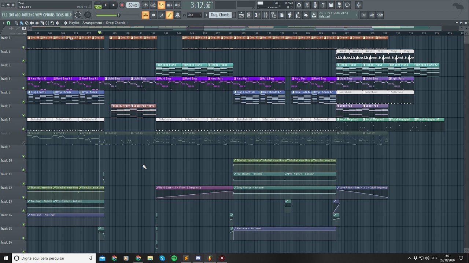This screenshot has width=469, height=263.
Task: Open the OPTIONS menu
Action: click(49, 15)
